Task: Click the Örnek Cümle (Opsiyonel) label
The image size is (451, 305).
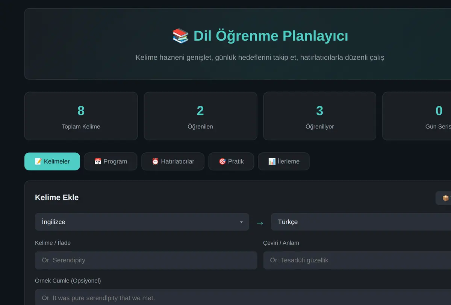Action: click(x=68, y=281)
